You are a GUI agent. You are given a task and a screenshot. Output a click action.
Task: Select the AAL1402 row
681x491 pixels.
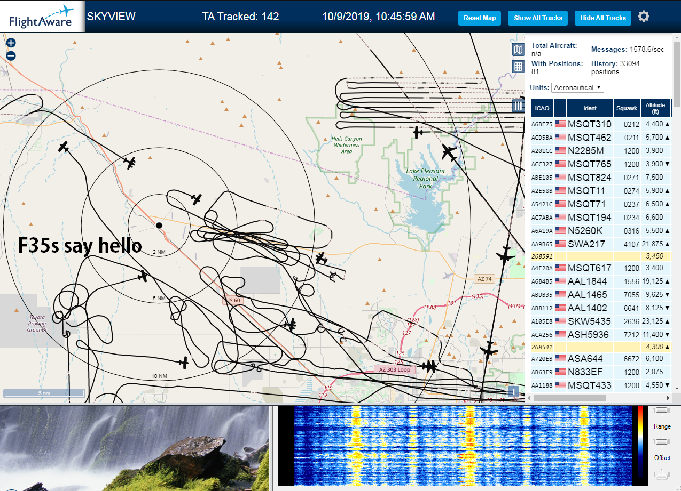600,308
